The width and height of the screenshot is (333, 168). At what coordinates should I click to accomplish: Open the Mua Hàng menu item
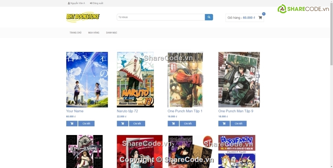[94, 33]
